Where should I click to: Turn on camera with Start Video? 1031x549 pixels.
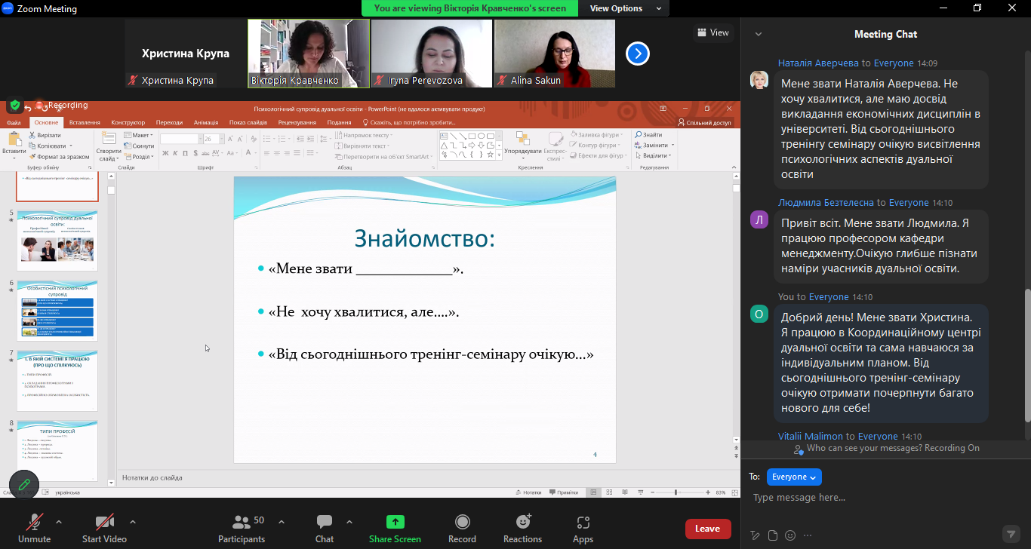[104, 522]
